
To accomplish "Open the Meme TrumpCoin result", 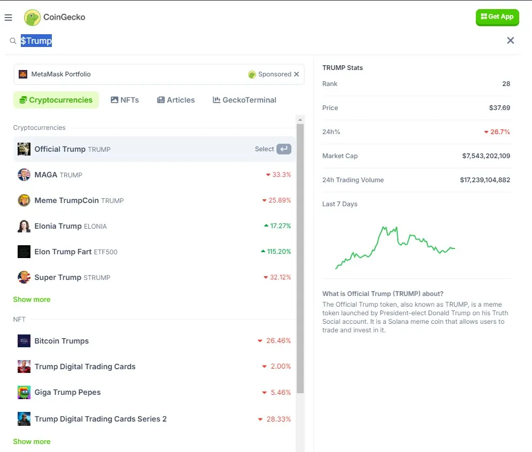I will point(155,200).
